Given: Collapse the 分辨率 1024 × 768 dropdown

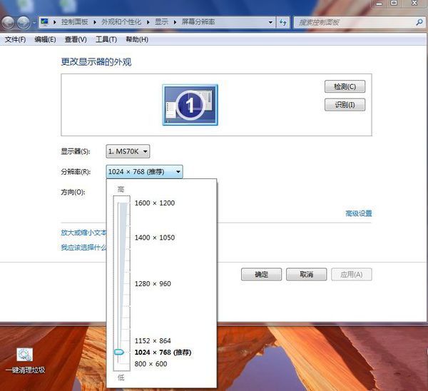Looking at the screenshot, I should tap(144, 172).
